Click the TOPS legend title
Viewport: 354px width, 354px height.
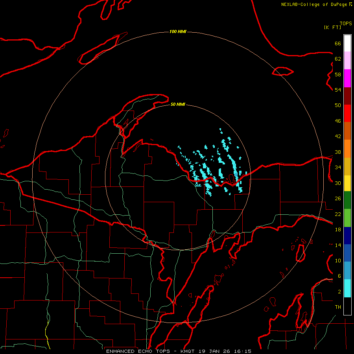click(x=346, y=24)
